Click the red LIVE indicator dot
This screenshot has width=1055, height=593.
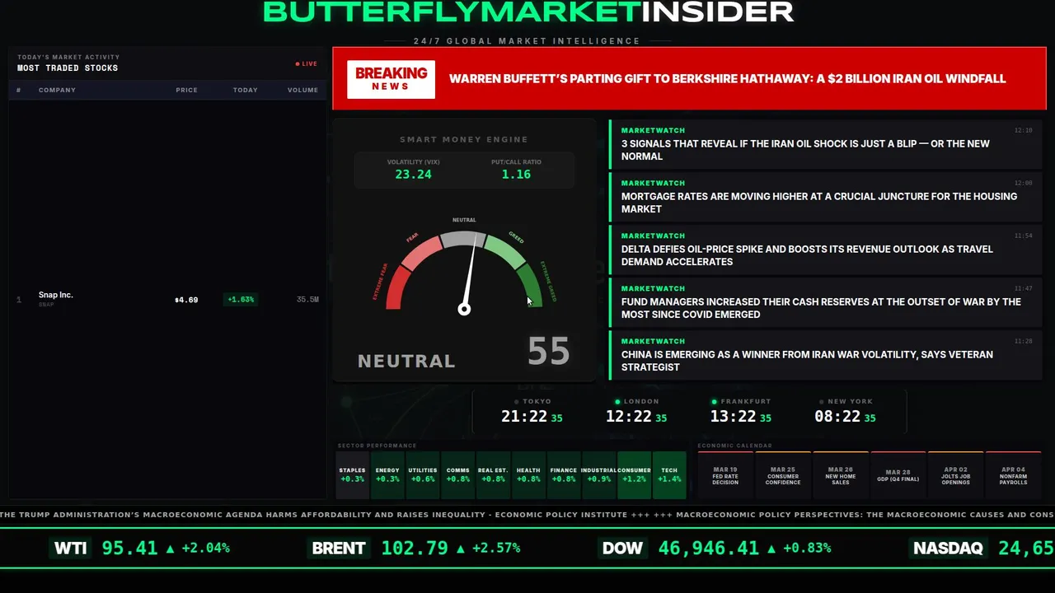click(298, 63)
